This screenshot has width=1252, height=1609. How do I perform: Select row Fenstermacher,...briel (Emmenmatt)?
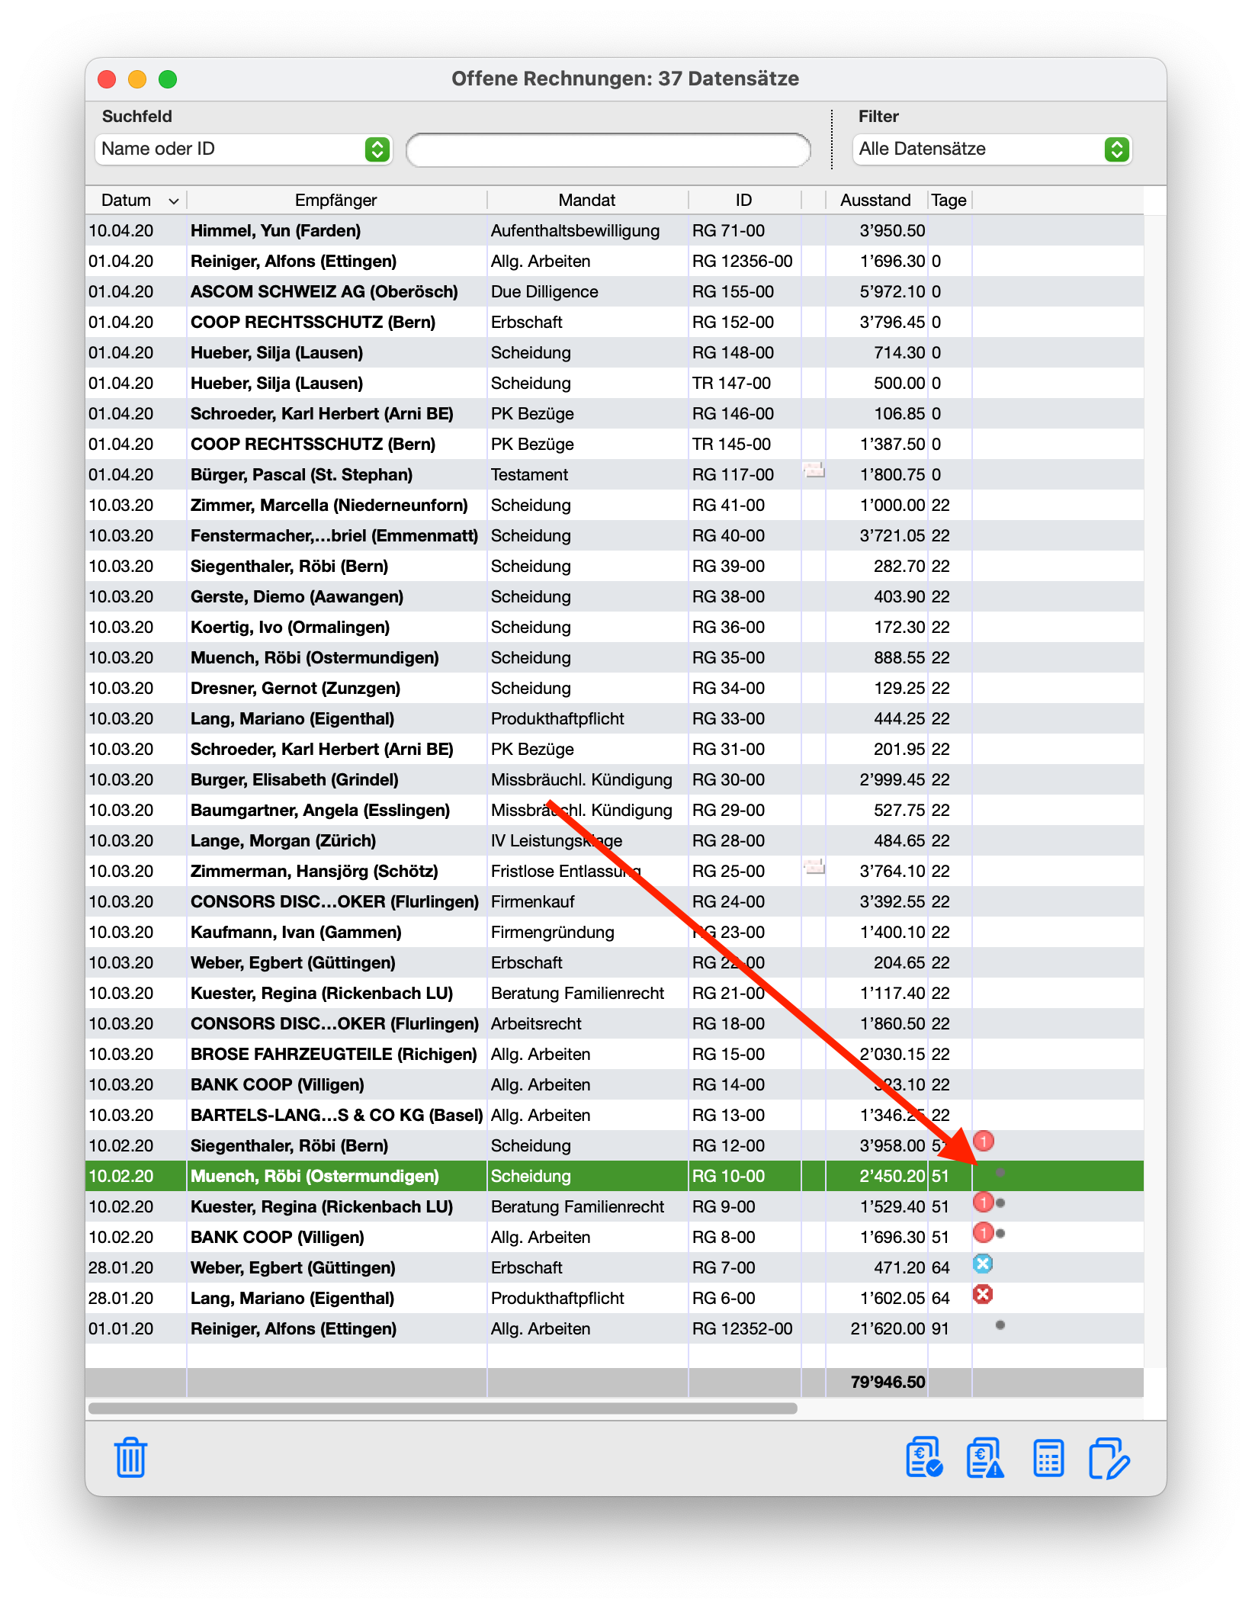pyautogui.click(x=615, y=535)
